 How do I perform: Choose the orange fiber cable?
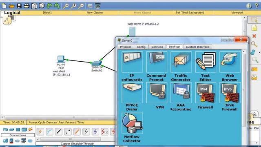[77, 131]
